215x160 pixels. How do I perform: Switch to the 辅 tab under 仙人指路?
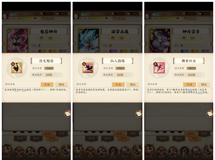click(133, 84)
